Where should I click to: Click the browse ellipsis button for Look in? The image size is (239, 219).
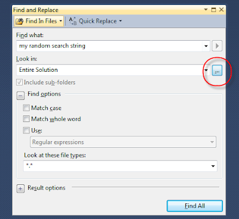217,70
